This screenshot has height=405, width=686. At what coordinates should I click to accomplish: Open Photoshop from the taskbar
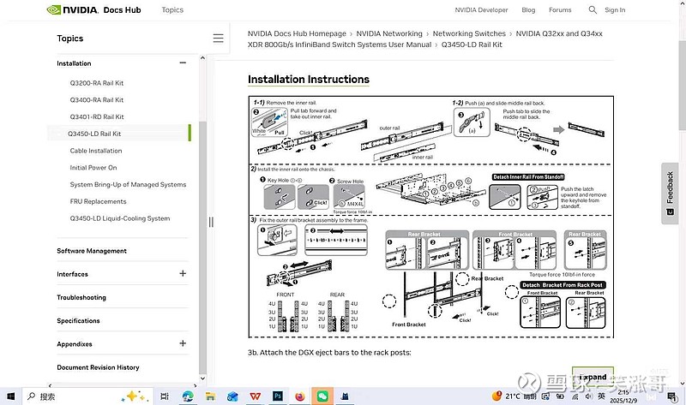277,396
